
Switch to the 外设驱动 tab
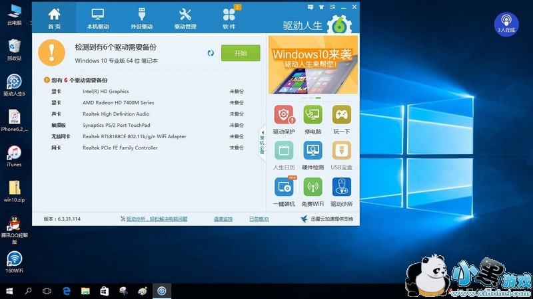(141, 19)
